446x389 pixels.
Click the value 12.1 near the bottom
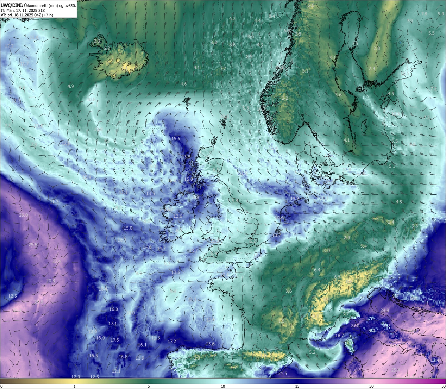(x=116, y=371)
